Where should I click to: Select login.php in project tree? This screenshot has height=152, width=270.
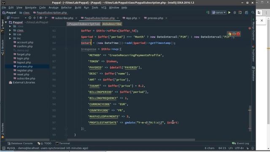23,58
